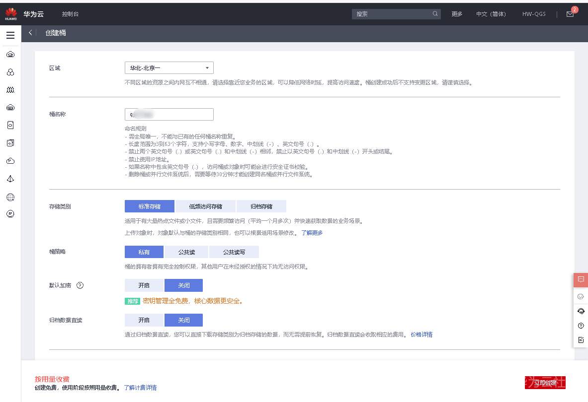The height and width of the screenshot is (402, 588).
Task: Switch to 低频访问存储 storage class
Action: pyautogui.click(x=206, y=206)
